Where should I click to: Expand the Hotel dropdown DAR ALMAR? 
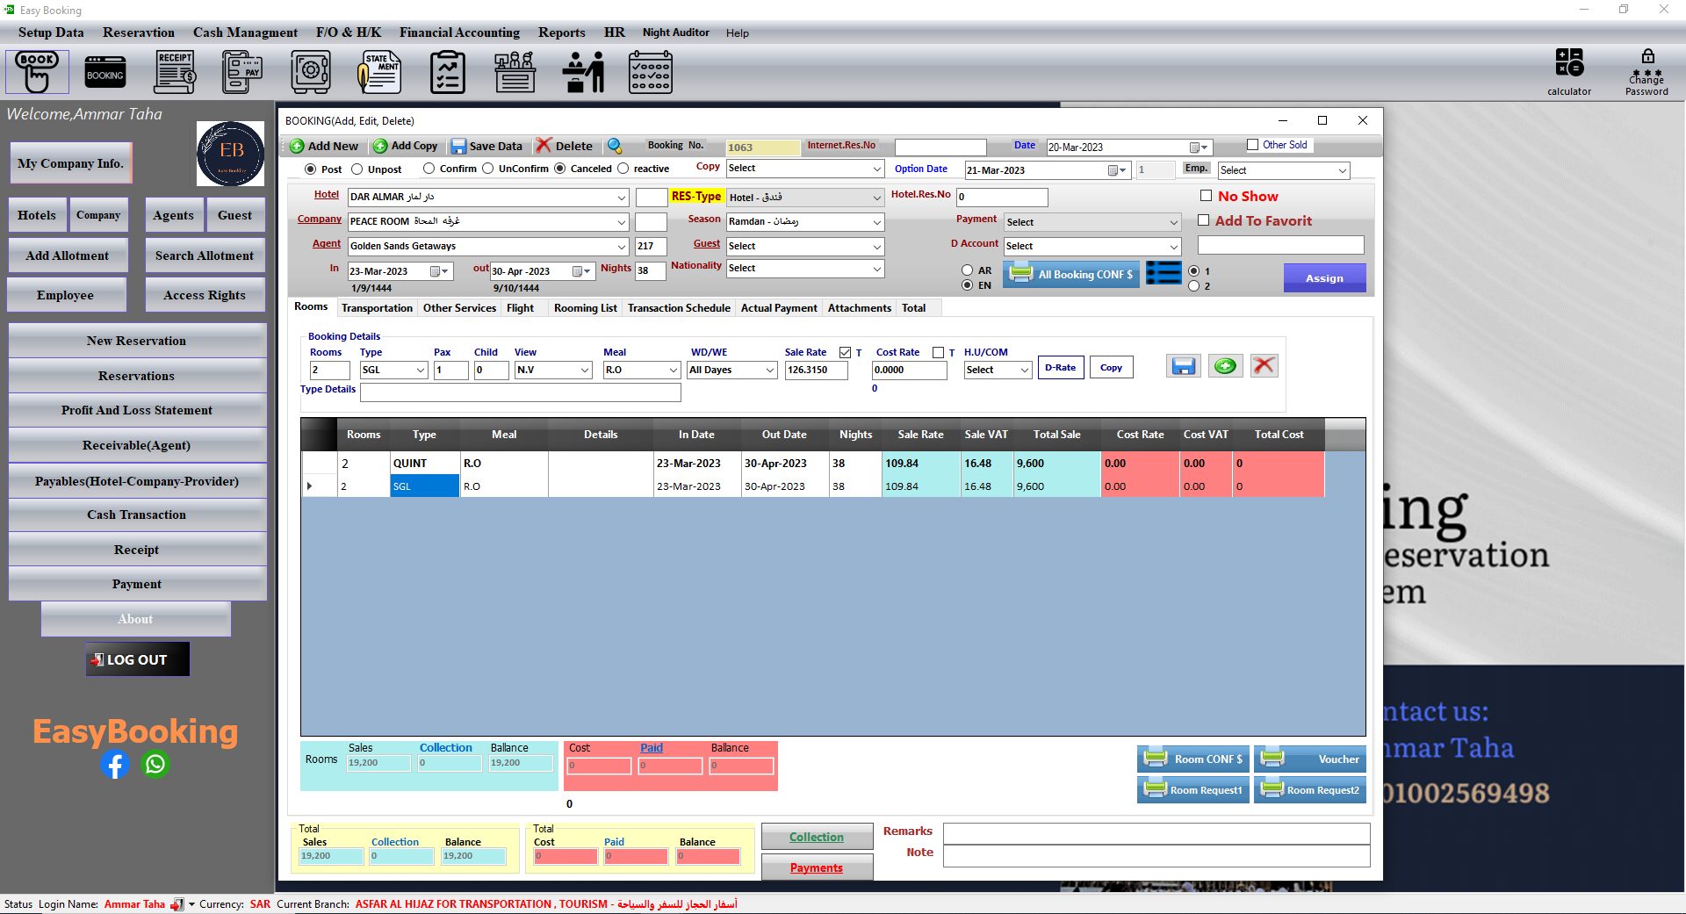tap(622, 198)
